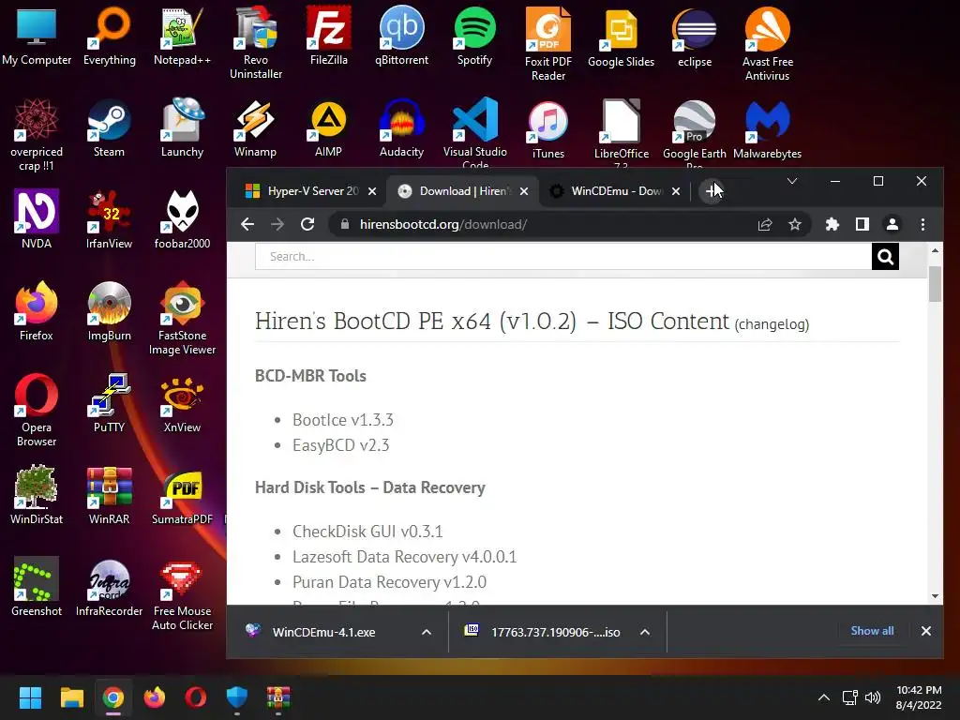This screenshot has width=960, height=720.
Task: Select the WinDirStat desktop icon
Action: [37, 495]
